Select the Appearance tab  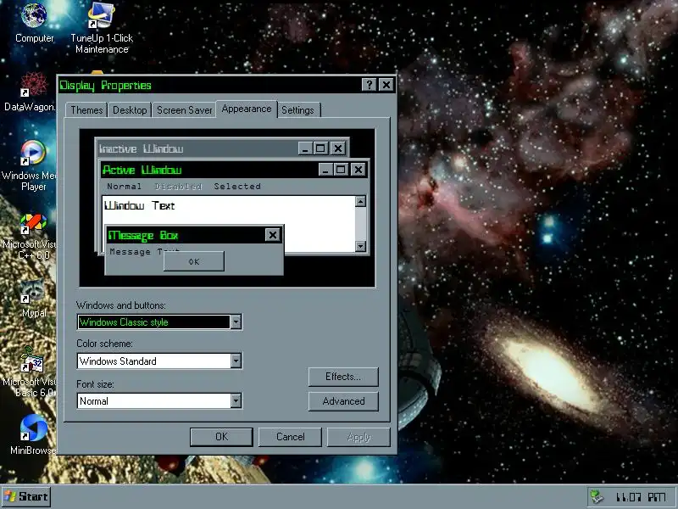point(247,109)
